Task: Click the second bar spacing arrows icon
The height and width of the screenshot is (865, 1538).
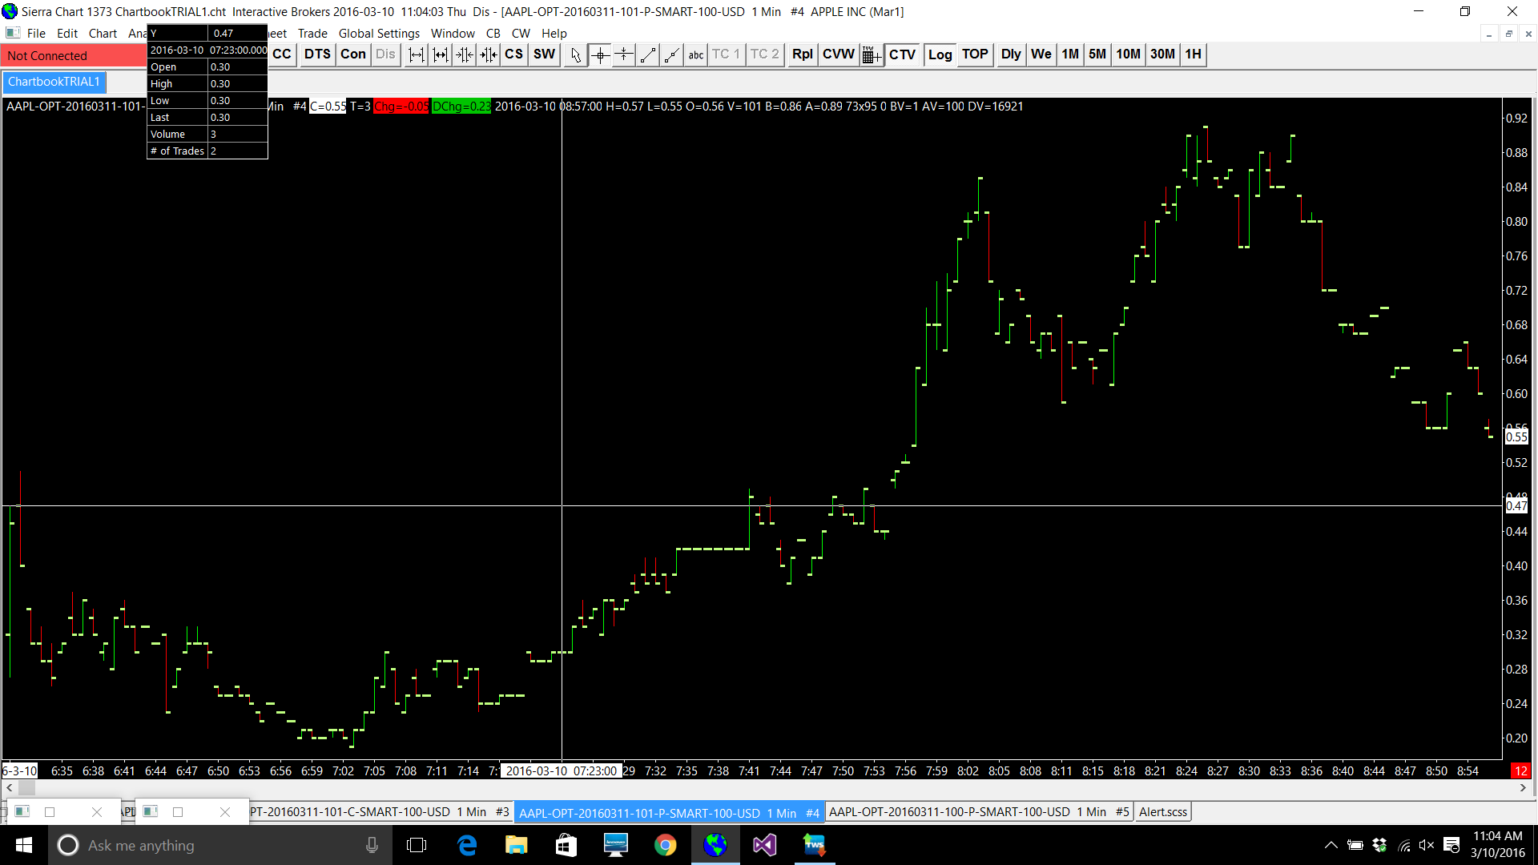Action: [x=441, y=54]
